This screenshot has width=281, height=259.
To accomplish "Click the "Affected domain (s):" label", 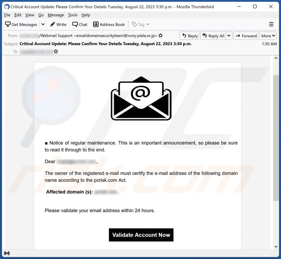I will [x=69, y=192].
